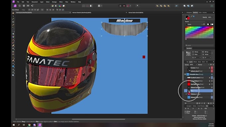
Task: Select the Helmet Color layer row
Action: click(198, 97)
